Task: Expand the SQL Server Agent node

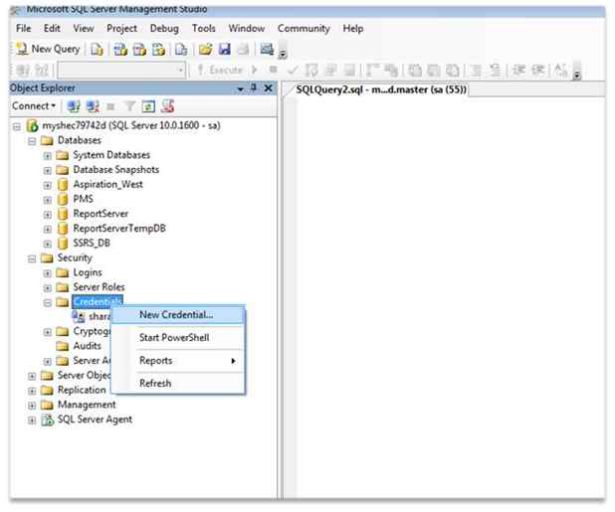Action: click(32, 421)
